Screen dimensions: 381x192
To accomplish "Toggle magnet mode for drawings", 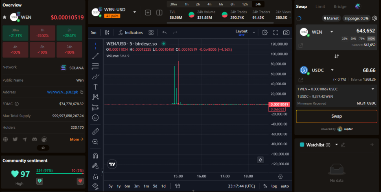I will (96, 155).
